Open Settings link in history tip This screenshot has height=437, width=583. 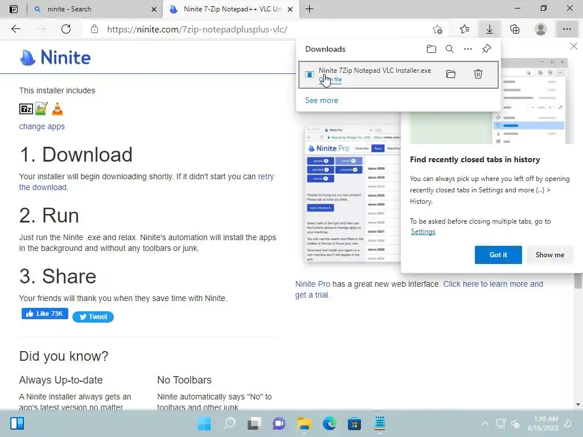click(423, 232)
